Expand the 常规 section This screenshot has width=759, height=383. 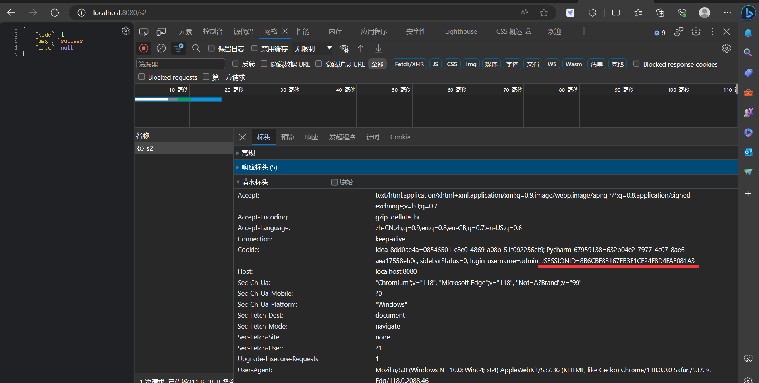point(248,153)
